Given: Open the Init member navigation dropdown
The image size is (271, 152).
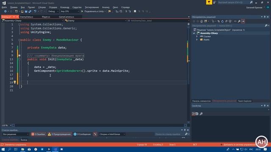Looking at the screenshot, I should tap(158, 21).
